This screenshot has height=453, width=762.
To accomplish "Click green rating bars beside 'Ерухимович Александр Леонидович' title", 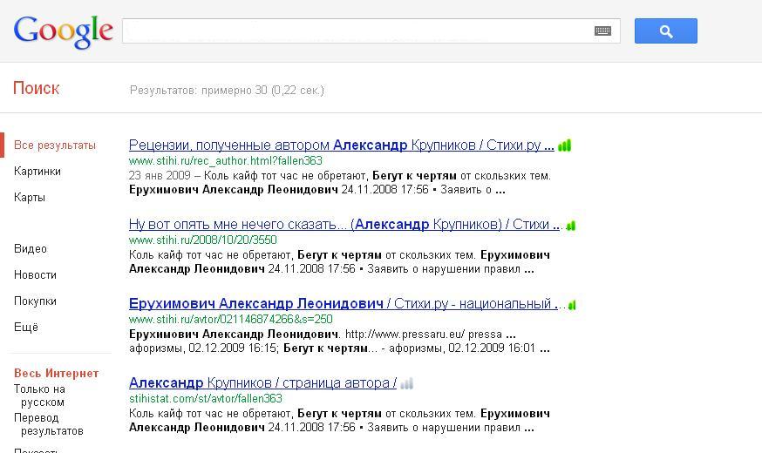I will (x=572, y=305).
